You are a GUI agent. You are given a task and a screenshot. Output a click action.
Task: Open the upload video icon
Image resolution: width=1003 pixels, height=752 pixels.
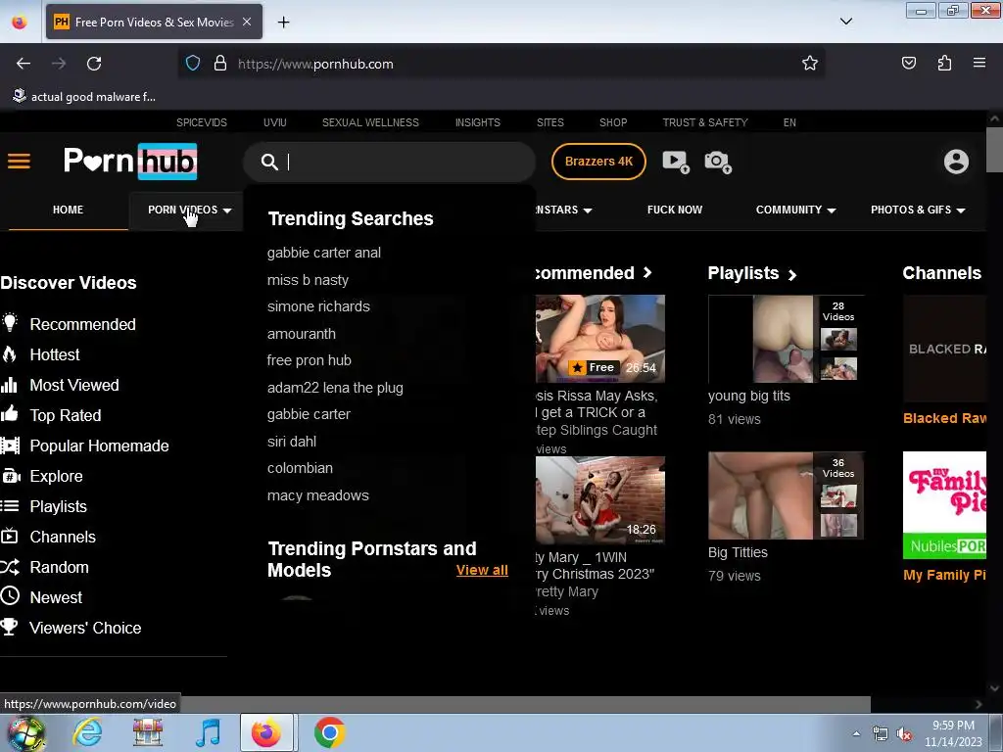[676, 162]
